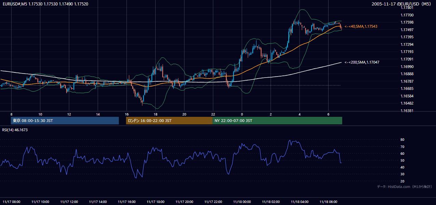Image resolution: width=436 pixels, height=205 pixels.
Task: Click the 11/17 10:00 time label
Action: (40, 202)
